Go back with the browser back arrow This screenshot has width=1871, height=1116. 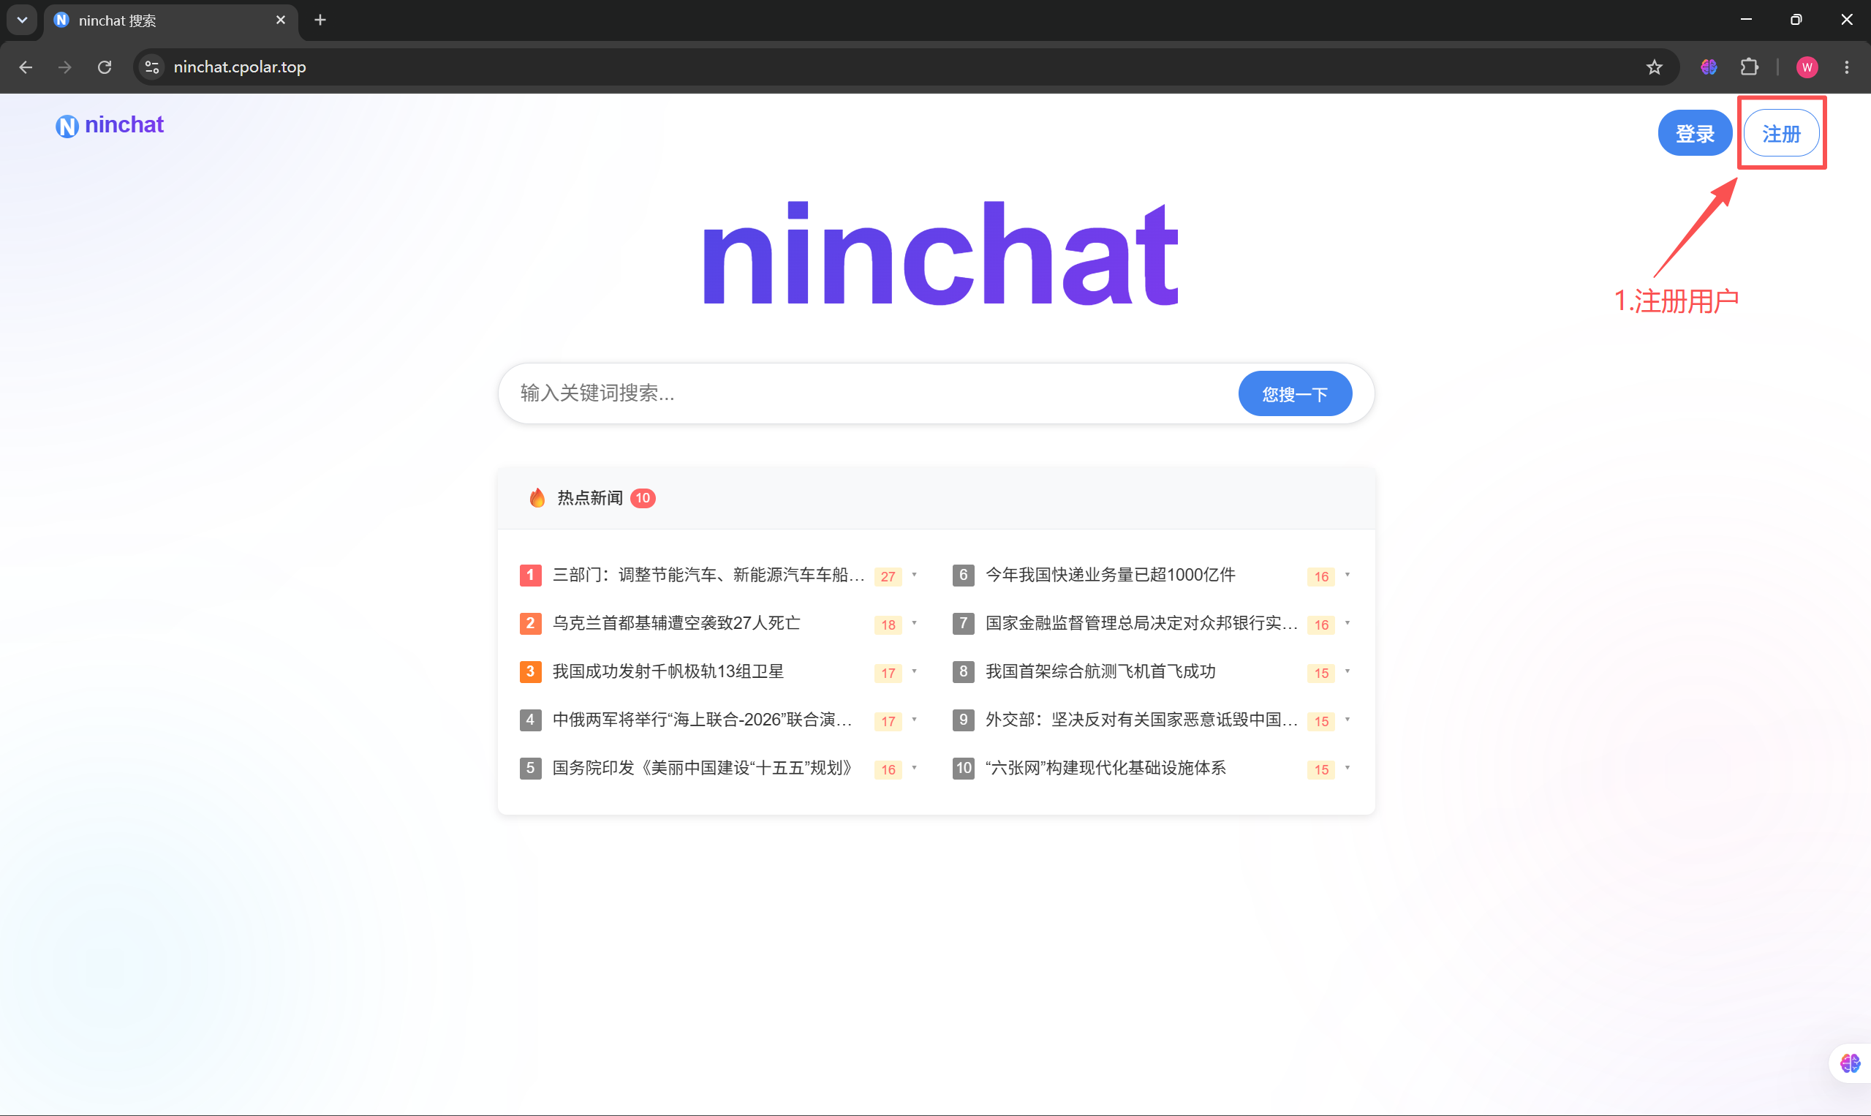tap(26, 67)
